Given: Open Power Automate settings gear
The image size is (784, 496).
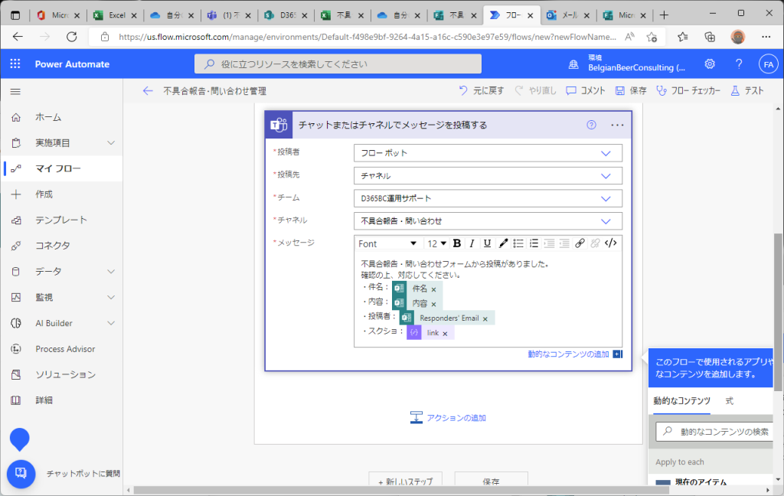Looking at the screenshot, I should (x=710, y=64).
